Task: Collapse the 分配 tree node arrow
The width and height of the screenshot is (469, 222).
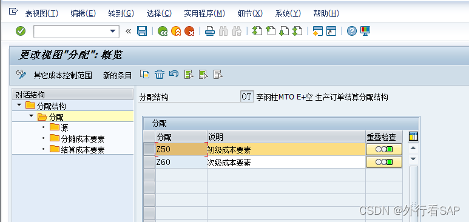Action: click(x=31, y=116)
